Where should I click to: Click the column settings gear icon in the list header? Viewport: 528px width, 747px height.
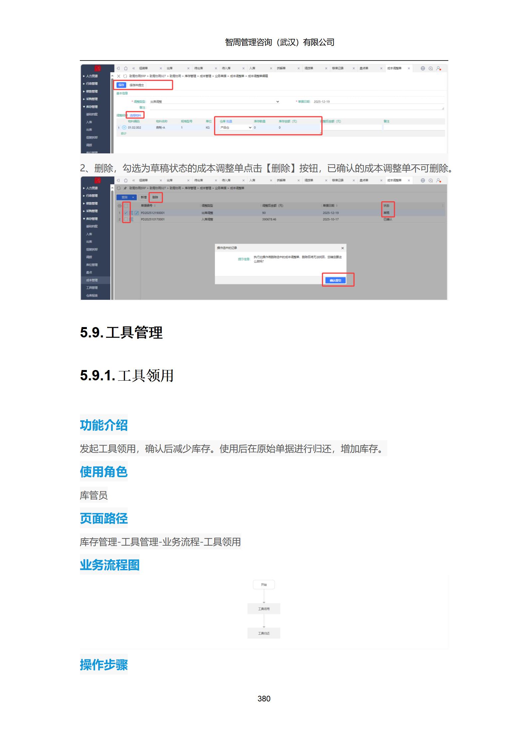[120, 206]
